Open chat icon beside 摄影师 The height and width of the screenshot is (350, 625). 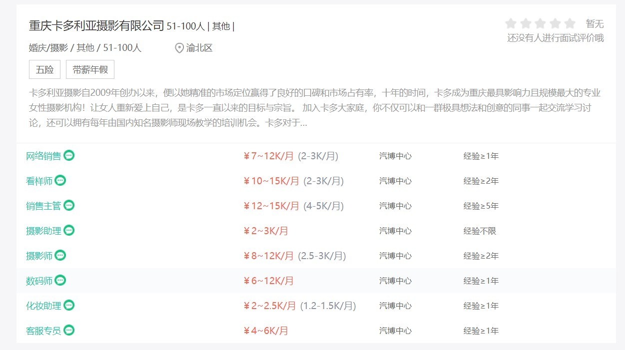click(x=60, y=255)
